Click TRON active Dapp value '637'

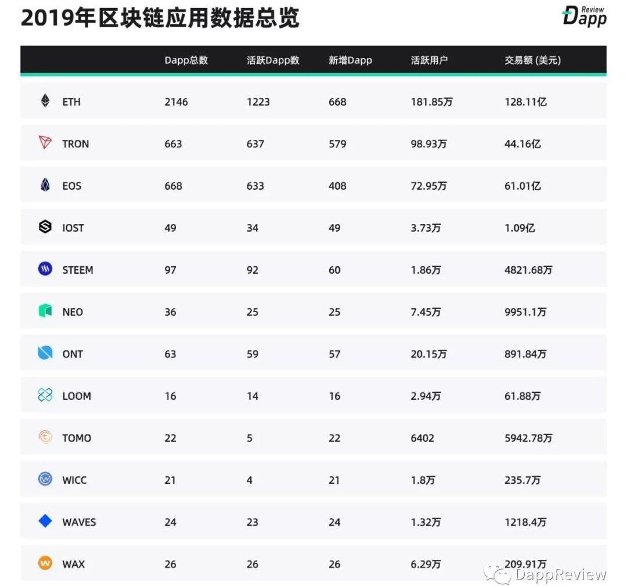click(255, 144)
